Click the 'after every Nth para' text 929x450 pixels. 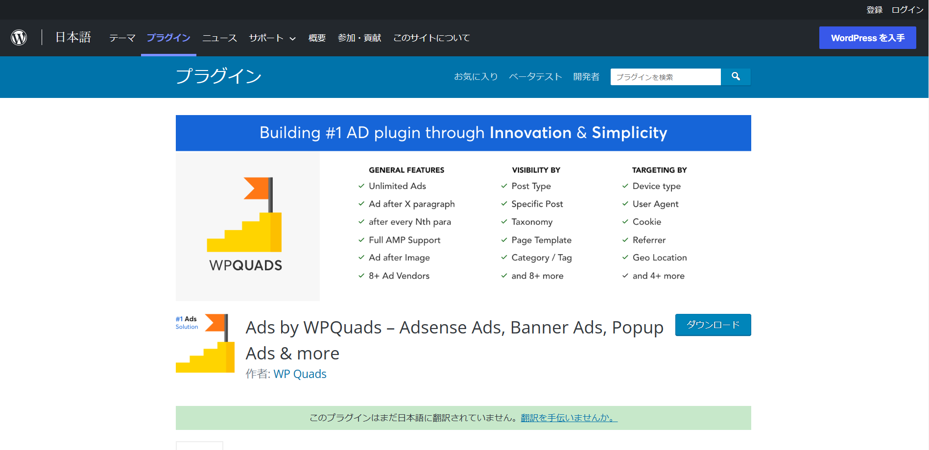[410, 222]
